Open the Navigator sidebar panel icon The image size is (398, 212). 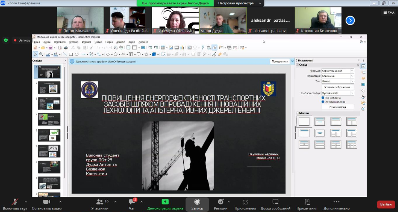363,109
